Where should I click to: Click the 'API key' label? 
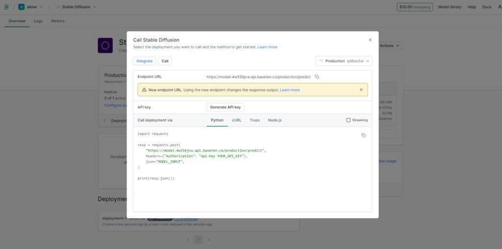tap(144, 107)
